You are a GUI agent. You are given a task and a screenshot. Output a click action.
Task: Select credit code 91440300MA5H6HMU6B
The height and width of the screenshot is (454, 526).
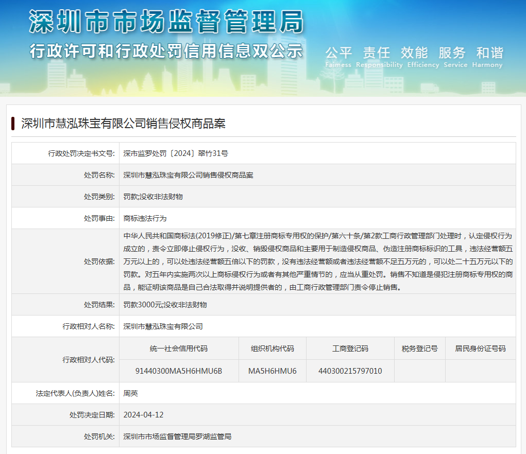coord(179,371)
